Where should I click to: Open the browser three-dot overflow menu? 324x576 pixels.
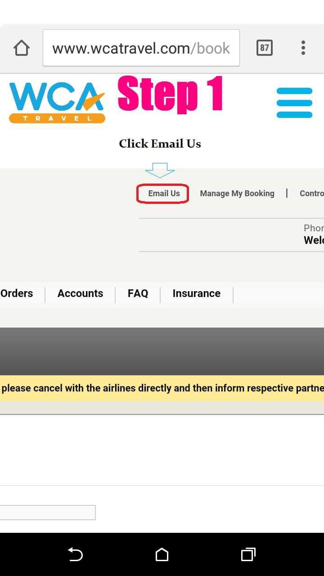pyautogui.click(x=303, y=48)
